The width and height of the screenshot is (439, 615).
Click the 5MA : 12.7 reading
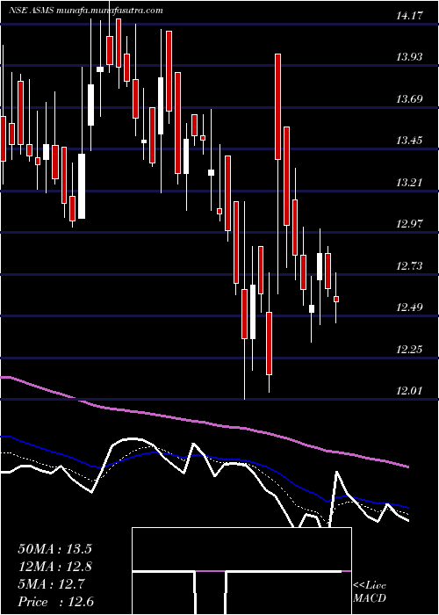pyautogui.click(x=51, y=584)
